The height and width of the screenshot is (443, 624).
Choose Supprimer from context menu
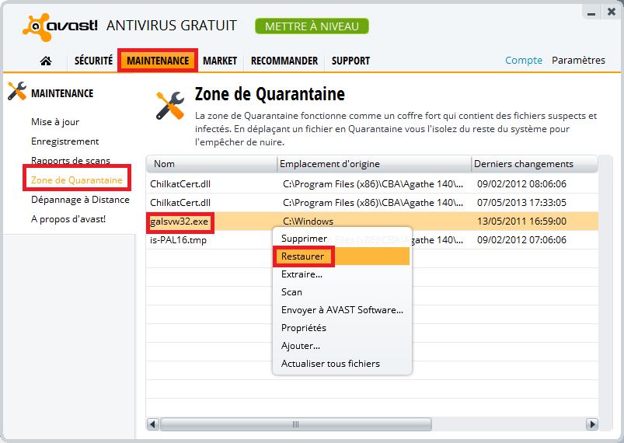342,239
